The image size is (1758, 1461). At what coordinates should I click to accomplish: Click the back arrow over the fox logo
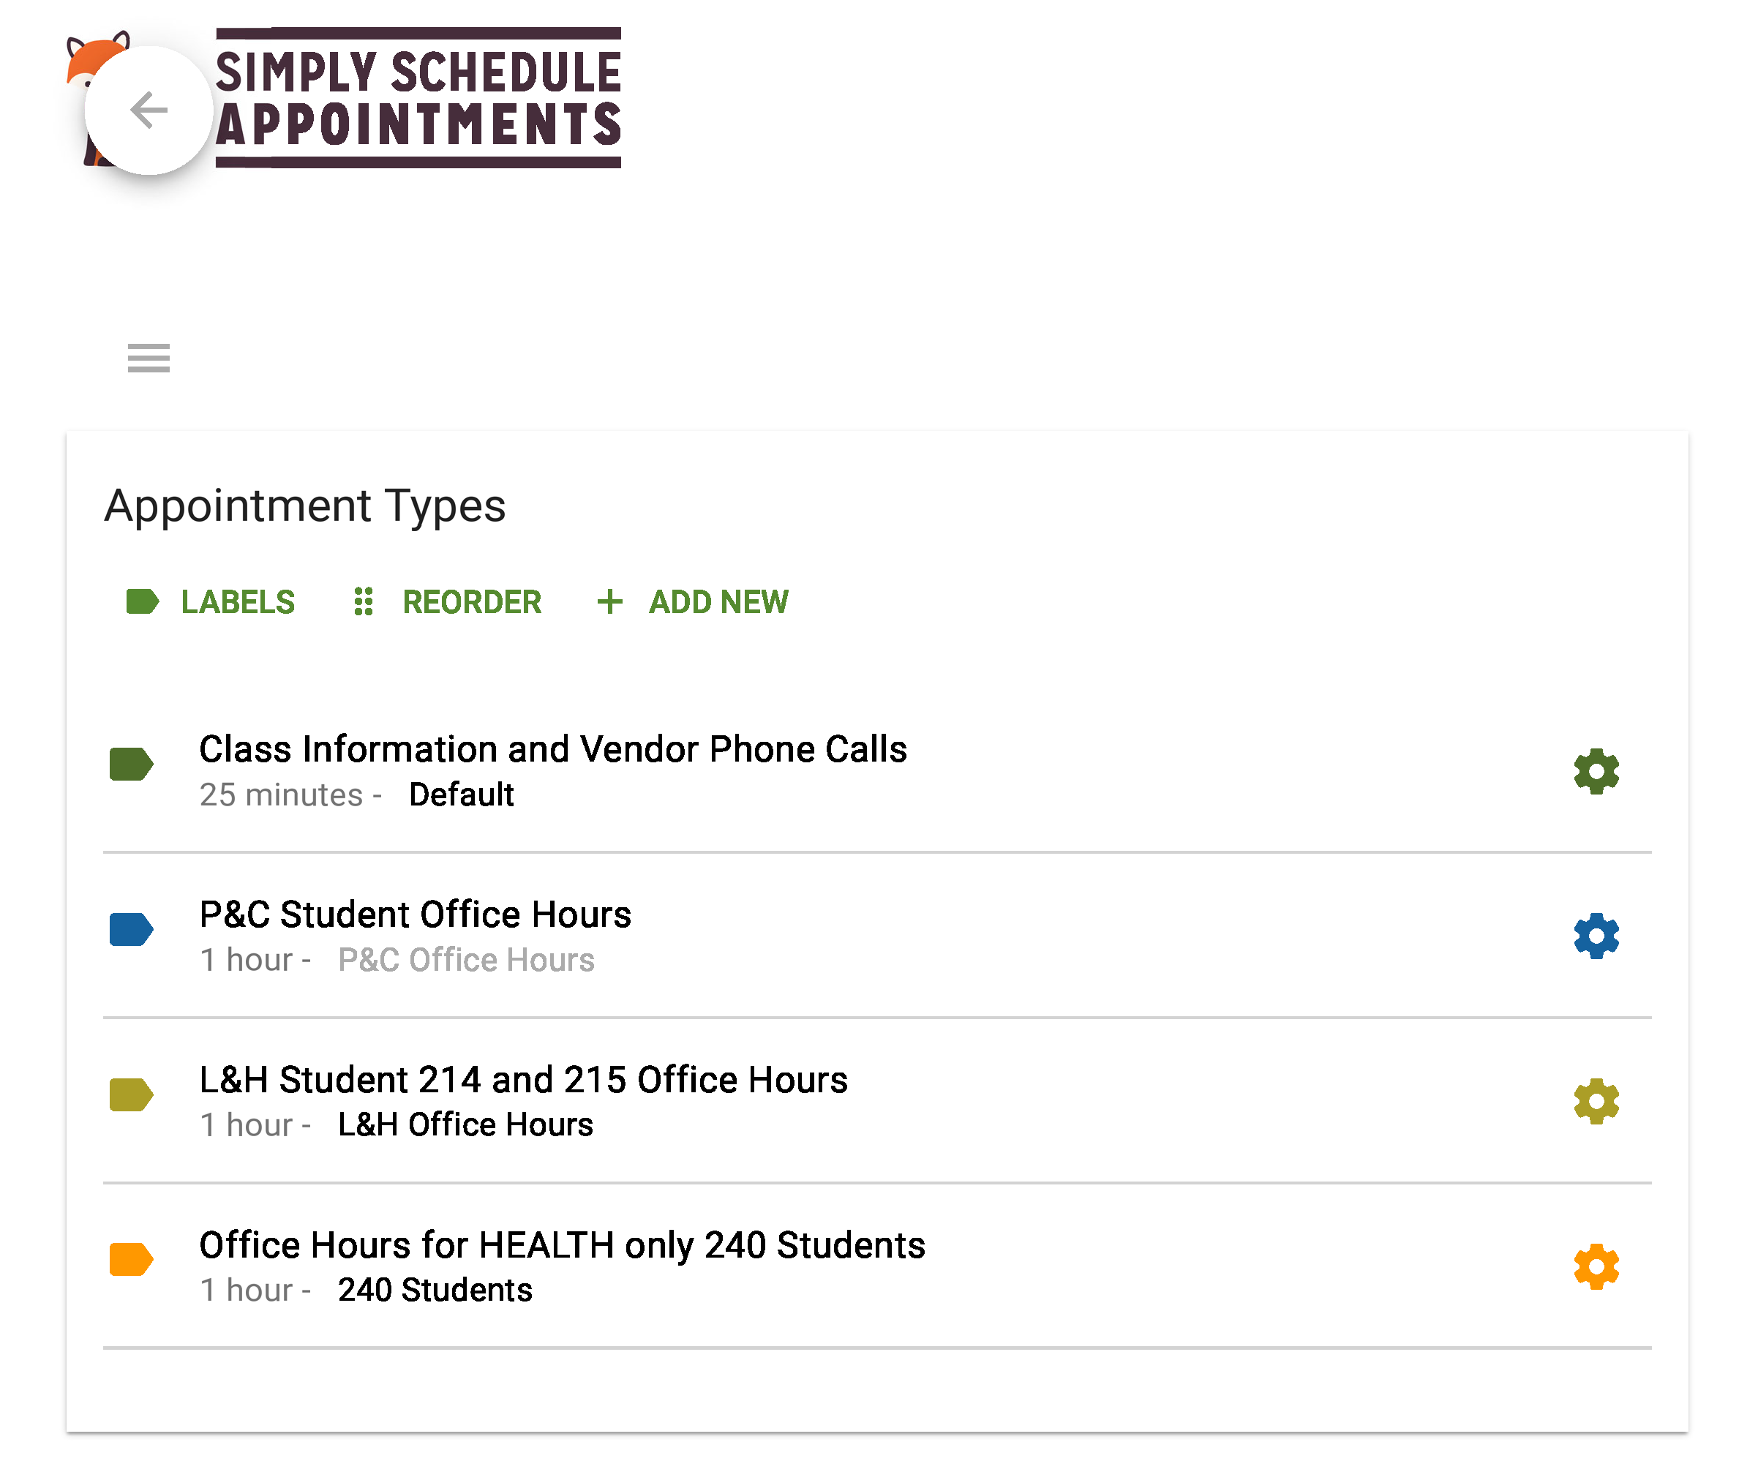coord(149,109)
